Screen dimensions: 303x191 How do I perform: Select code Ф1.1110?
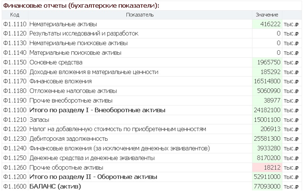tap(15, 24)
